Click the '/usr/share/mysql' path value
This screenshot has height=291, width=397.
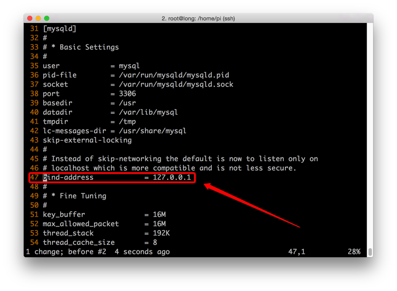(x=153, y=131)
